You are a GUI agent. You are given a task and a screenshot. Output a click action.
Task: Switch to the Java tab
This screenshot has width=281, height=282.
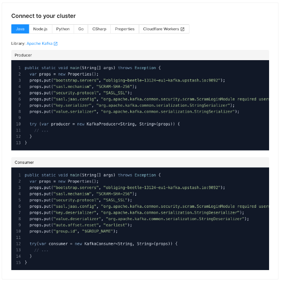click(20, 29)
